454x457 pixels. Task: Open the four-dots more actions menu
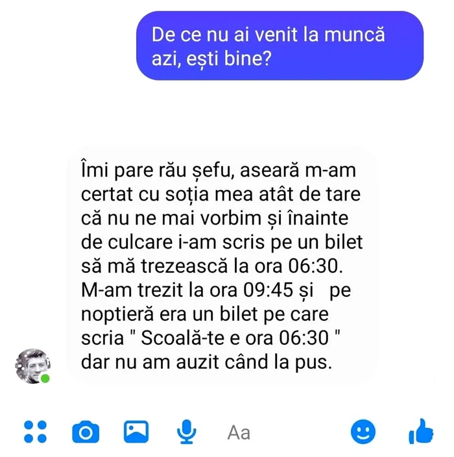(x=35, y=432)
